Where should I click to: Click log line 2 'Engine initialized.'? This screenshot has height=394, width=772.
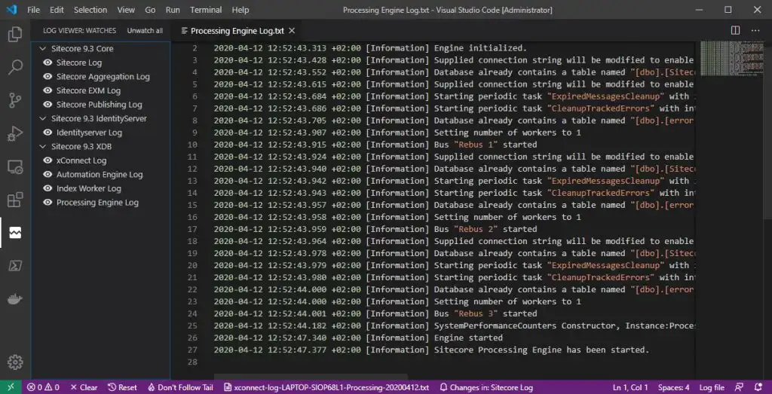pos(480,48)
